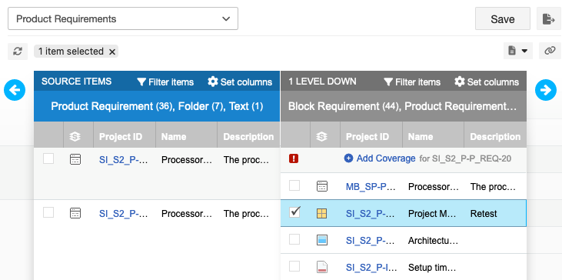Expand the document export dropdown arrow
Viewport: 562px width, 280px height.
tap(524, 52)
